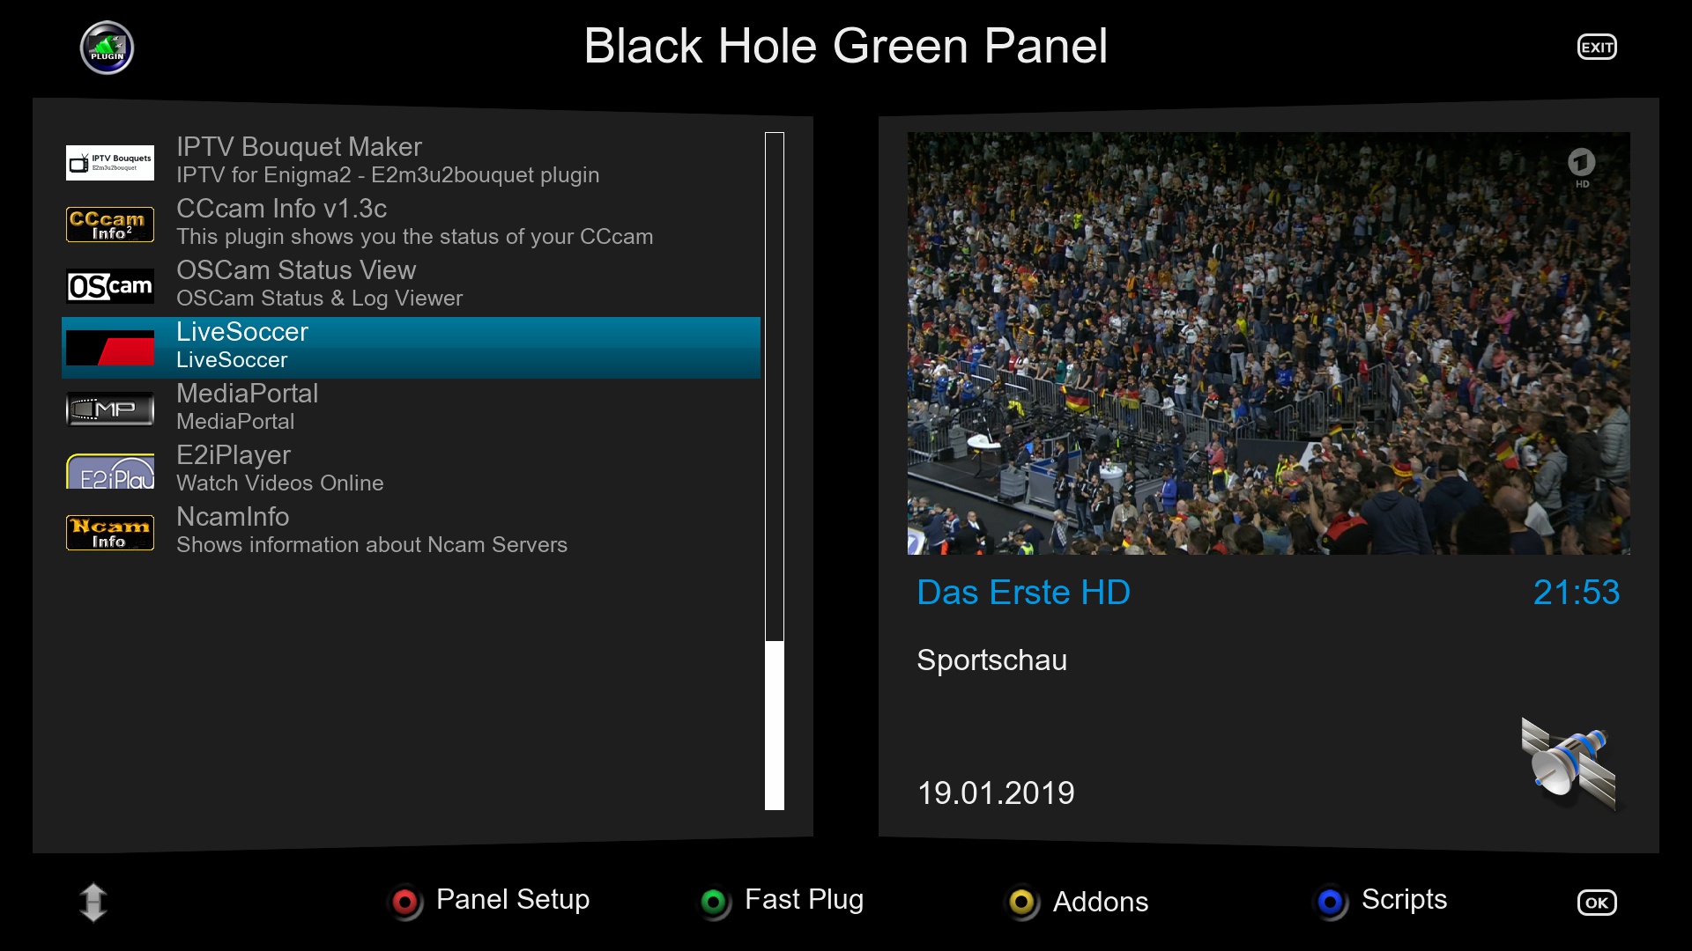Open the MediaPortal title entry
This screenshot has height=951, width=1692.
pyautogui.click(x=247, y=394)
